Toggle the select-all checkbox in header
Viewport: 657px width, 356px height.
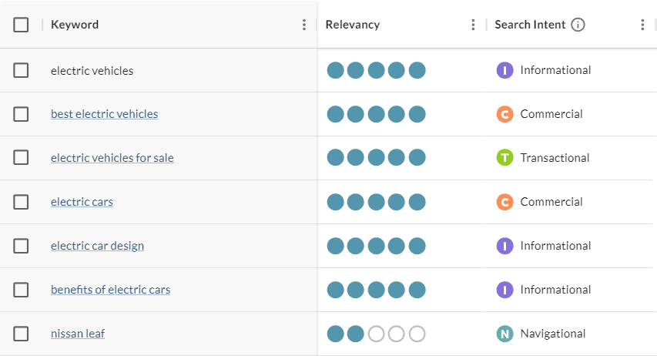(x=21, y=25)
